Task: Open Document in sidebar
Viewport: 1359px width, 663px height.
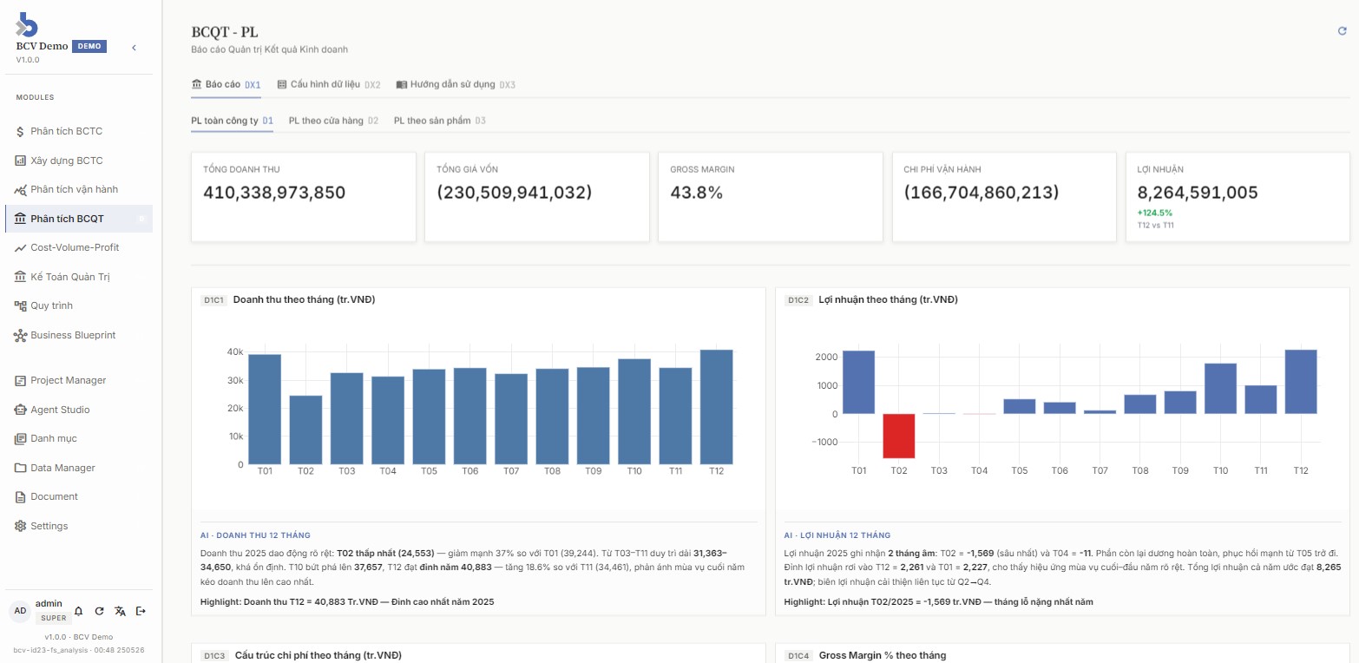Action: click(79, 496)
